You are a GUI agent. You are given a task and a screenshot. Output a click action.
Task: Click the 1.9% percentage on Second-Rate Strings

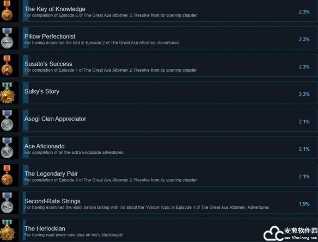pyautogui.click(x=304, y=204)
